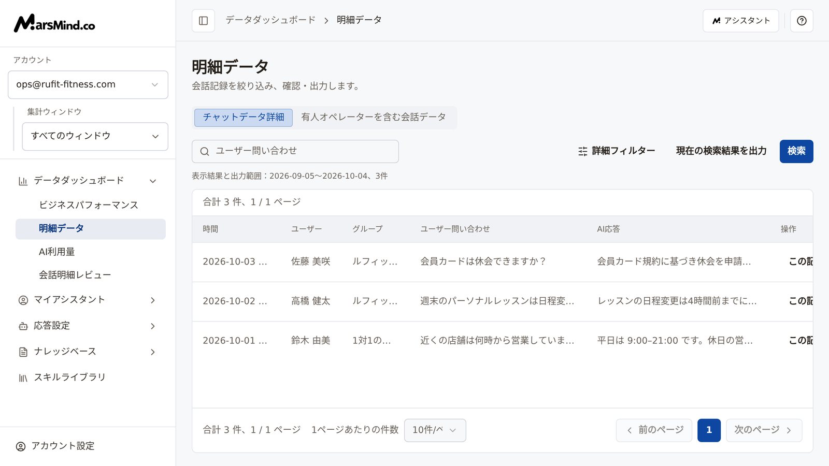Click the magnifier icon in search field
This screenshot has height=466, width=829.
click(205, 151)
